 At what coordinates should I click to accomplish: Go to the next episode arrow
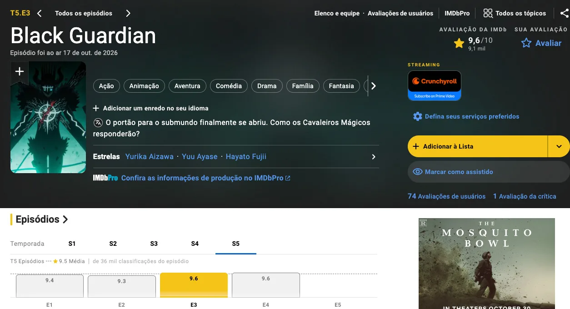pyautogui.click(x=128, y=13)
